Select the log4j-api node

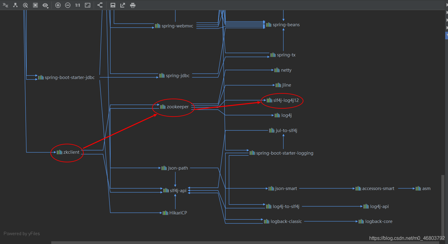point(376,206)
